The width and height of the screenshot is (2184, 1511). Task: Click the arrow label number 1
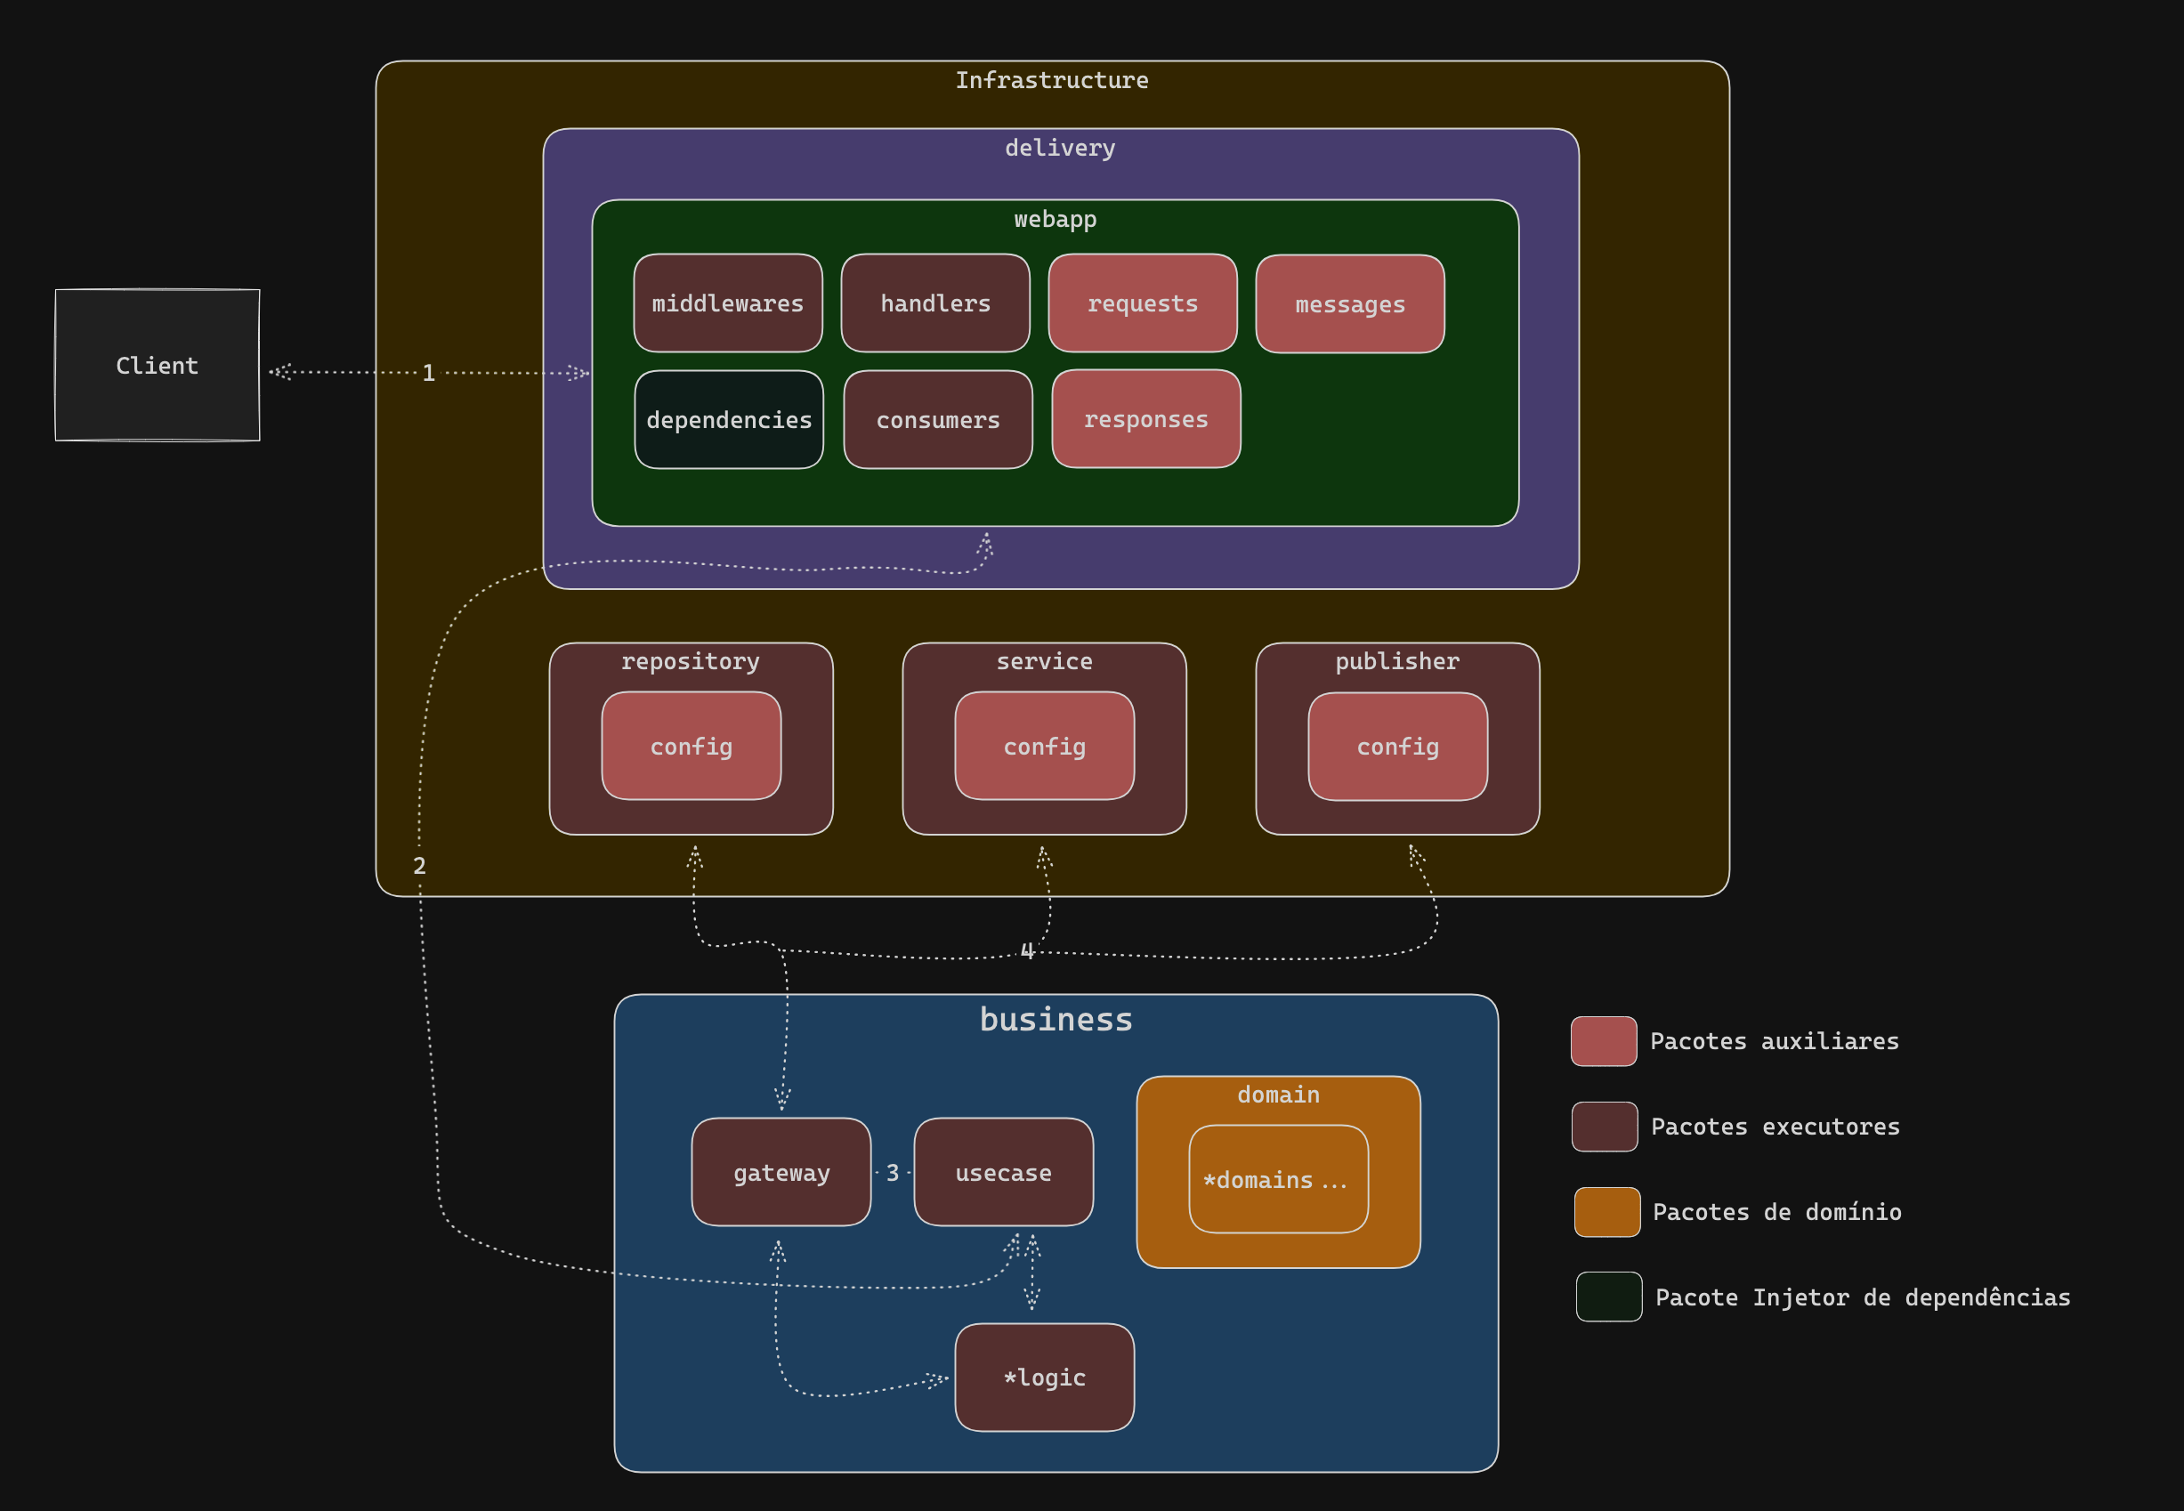point(429,373)
